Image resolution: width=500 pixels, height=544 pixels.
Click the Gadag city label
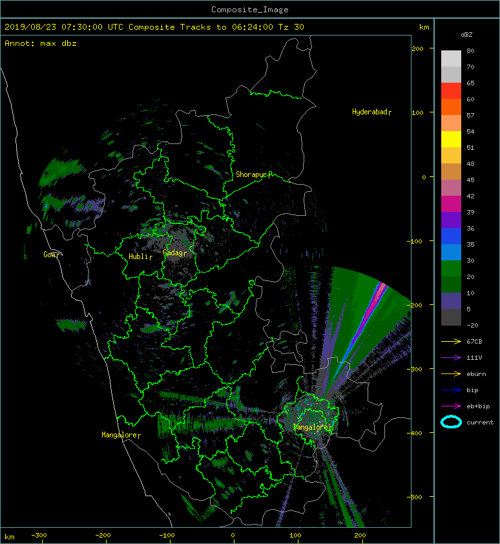tap(174, 253)
